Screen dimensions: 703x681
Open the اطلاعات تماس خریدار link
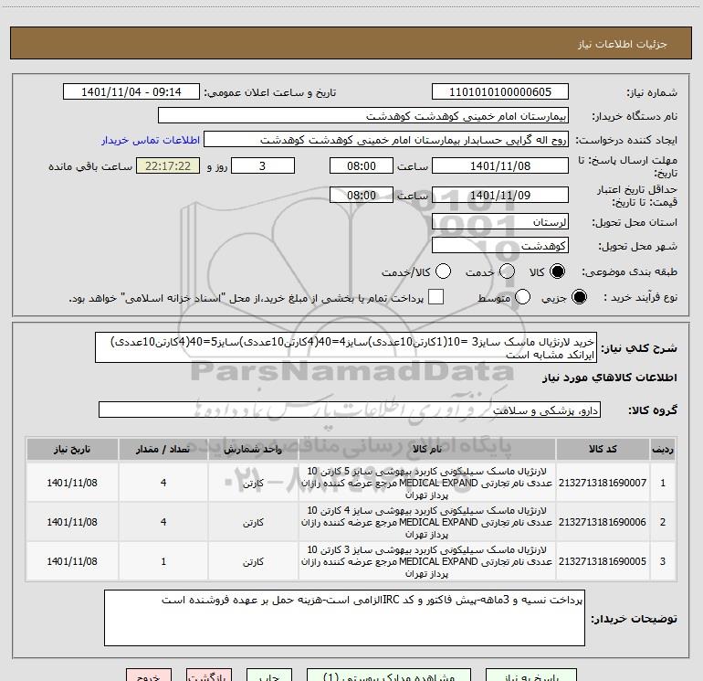click(x=151, y=140)
